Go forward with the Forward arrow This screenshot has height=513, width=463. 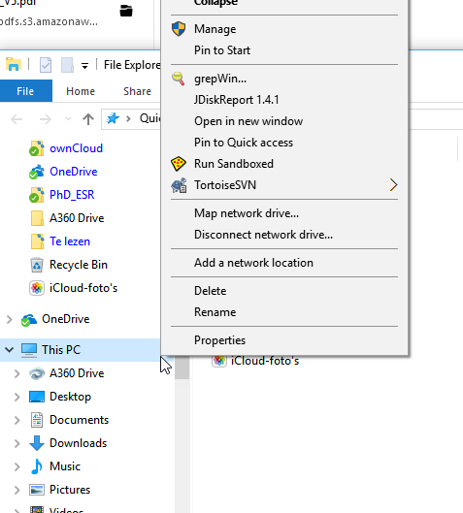click(x=46, y=119)
